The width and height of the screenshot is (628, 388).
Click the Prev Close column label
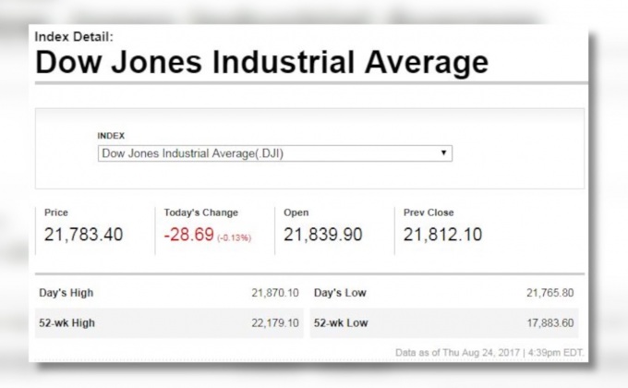tap(429, 212)
